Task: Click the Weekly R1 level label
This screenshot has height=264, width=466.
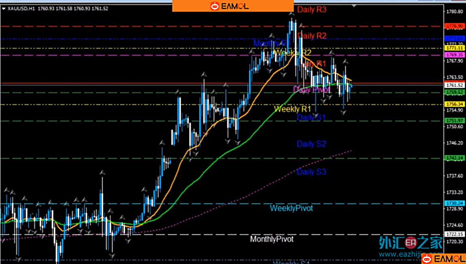Action: (292, 109)
